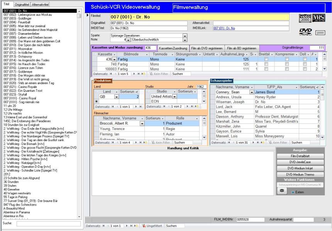Go to next record in Schauspieler navigator

(252, 143)
